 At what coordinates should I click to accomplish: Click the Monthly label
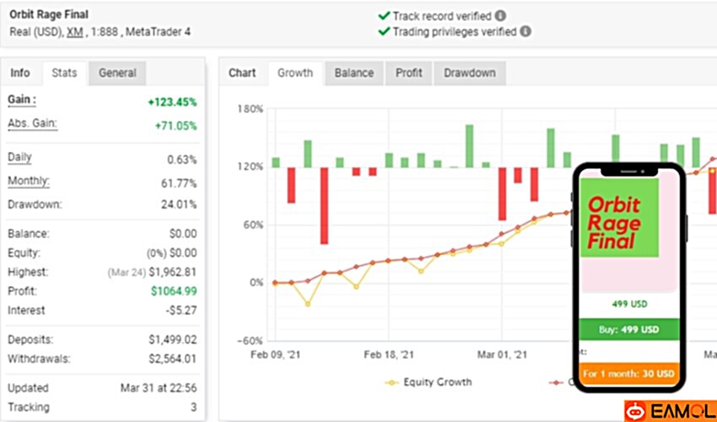point(29,181)
